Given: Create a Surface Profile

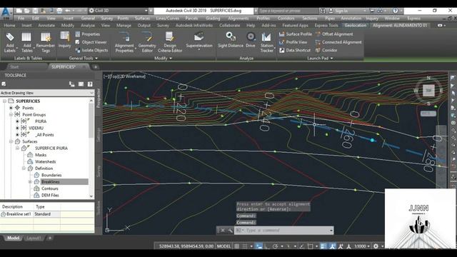Looking at the screenshot, I should [295, 34].
